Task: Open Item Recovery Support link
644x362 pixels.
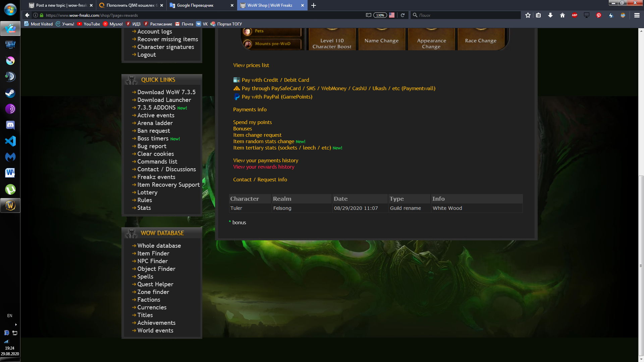Action: pyautogui.click(x=168, y=184)
